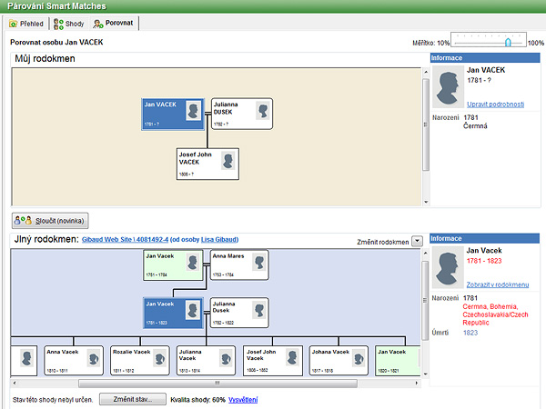This screenshot has height=409, width=546.
Task: Select Jan Vacek 1781-1823 highlighted card
Action: coord(173,313)
